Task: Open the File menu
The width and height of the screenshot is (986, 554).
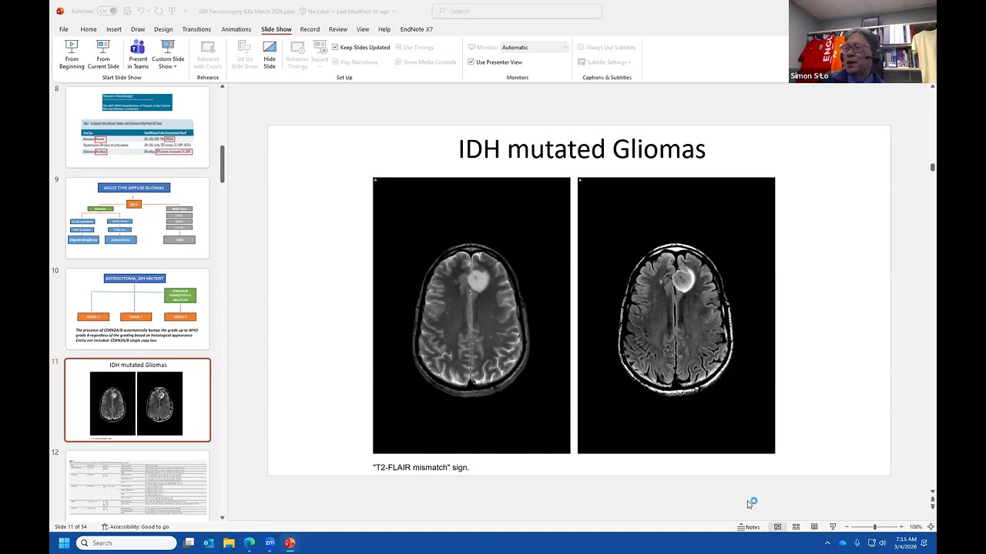Action: tap(64, 29)
